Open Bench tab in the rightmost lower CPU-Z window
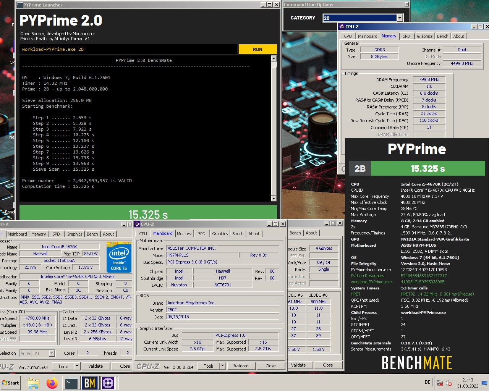 coord(295,233)
